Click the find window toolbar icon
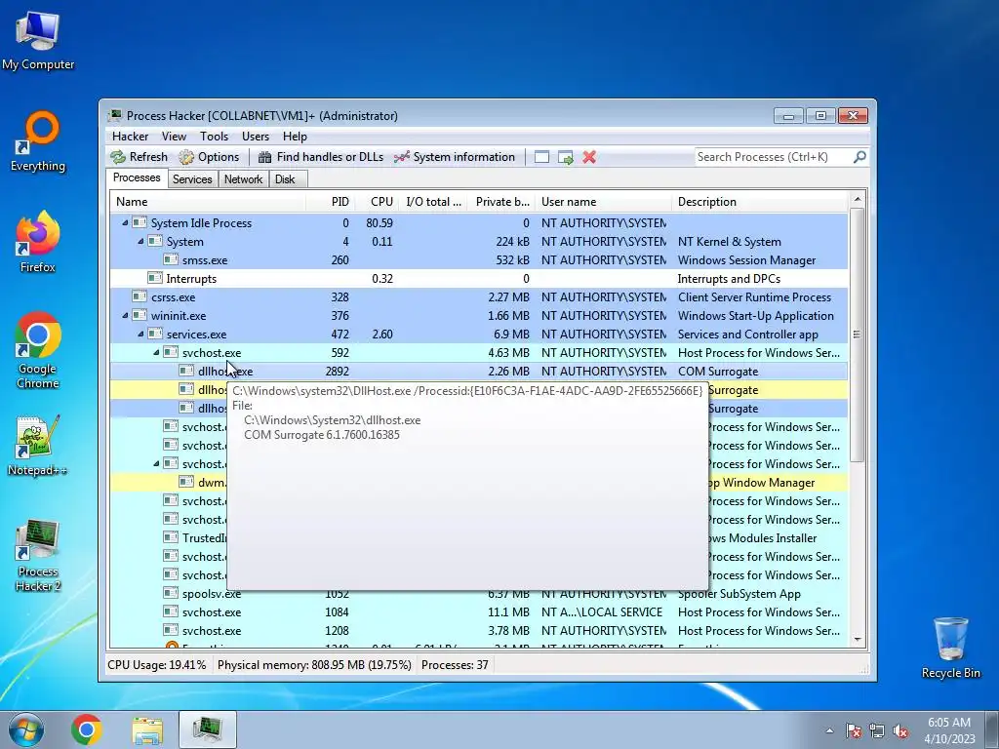 coord(541,157)
